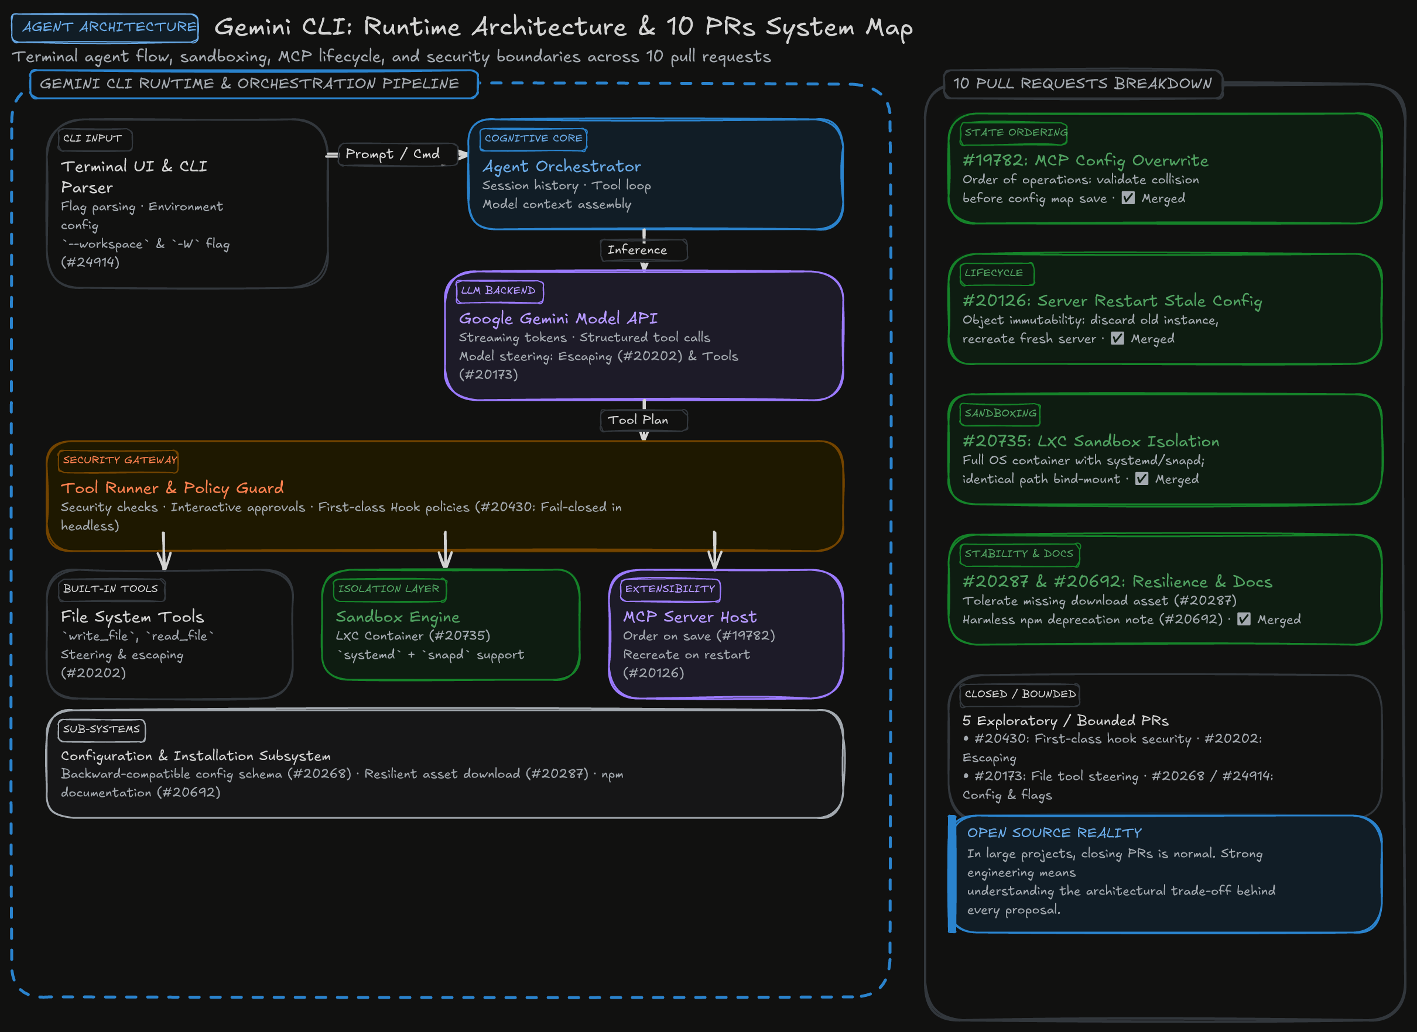Click the 'Terminal UI & CLI Parser' heading
The width and height of the screenshot is (1417, 1032).
tap(134, 177)
